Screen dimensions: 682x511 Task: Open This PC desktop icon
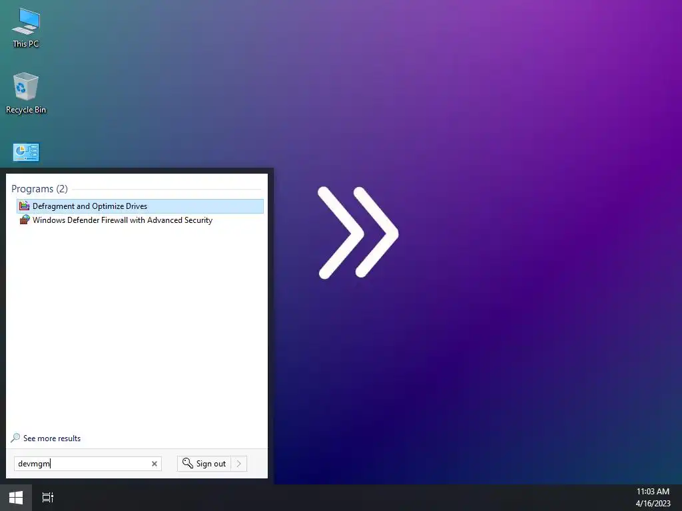26,27
